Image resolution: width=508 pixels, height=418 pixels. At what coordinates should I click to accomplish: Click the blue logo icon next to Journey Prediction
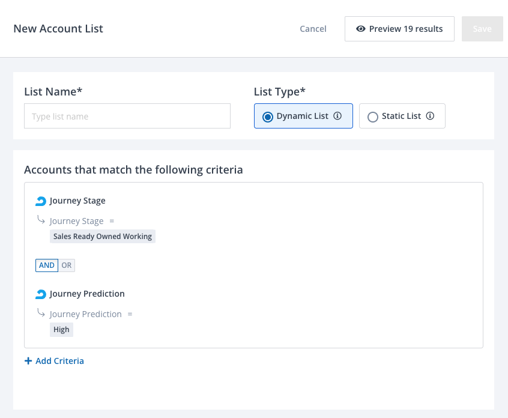(x=41, y=294)
